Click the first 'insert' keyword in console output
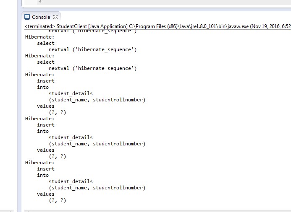 [x=46, y=81]
